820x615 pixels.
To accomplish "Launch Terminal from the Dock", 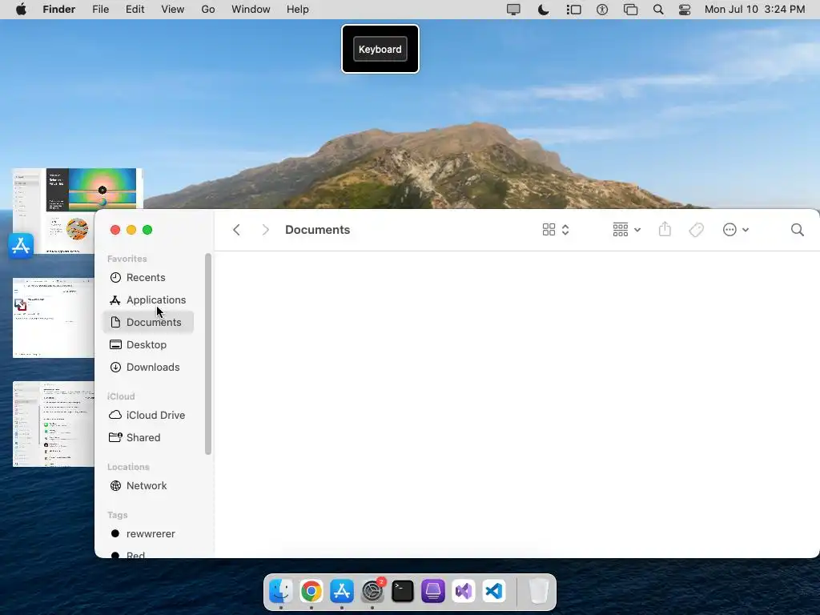I will [403, 591].
